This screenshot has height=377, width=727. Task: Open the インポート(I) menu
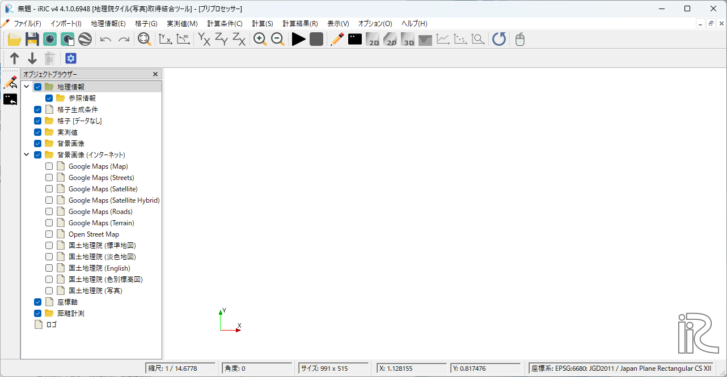pos(66,23)
